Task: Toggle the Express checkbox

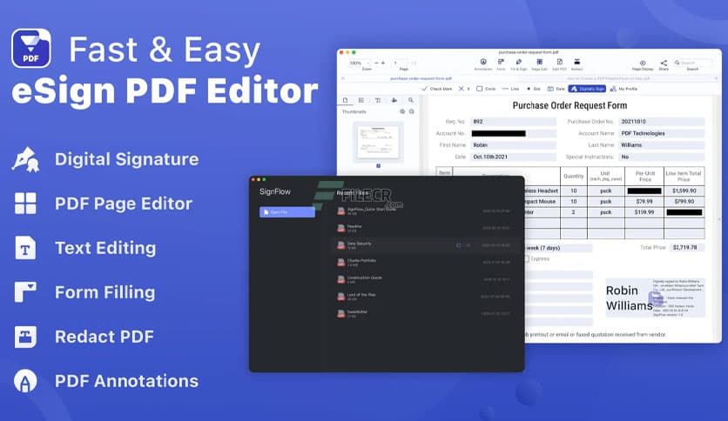Action: tap(527, 258)
